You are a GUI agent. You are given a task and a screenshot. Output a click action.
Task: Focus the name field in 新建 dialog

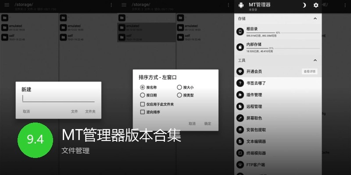58,98
